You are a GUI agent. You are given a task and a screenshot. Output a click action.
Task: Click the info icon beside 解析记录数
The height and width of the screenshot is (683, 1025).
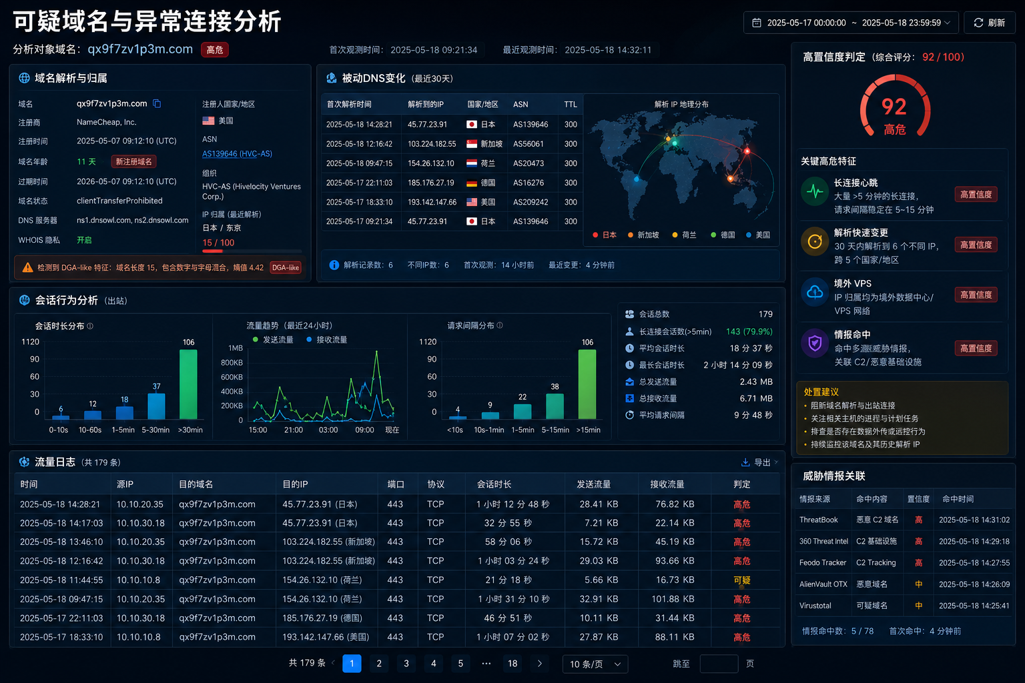coord(334,265)
